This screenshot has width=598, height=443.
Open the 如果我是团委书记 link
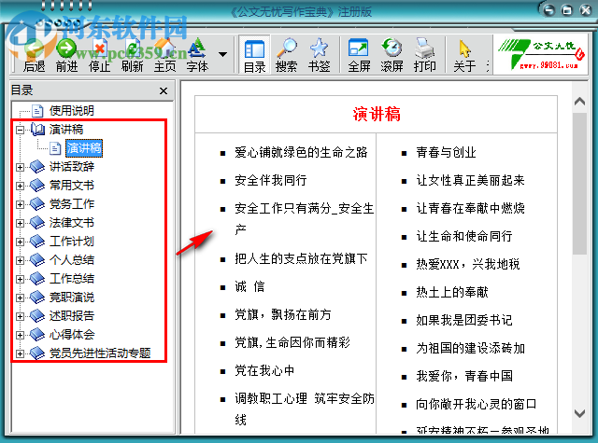(464, 321)
